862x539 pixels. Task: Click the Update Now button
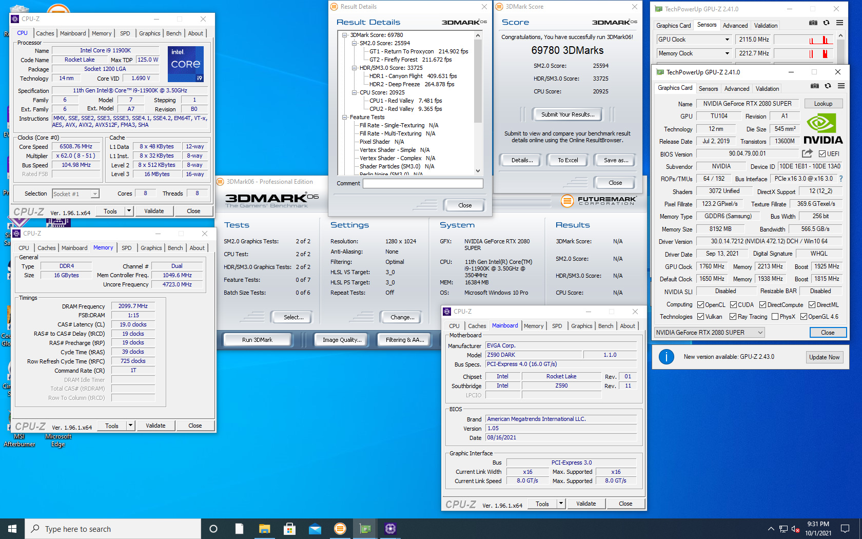pyautogui.click(x=825, y=357)
